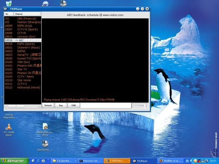Click the 04:47 system tray clock
The image size is (219, 164).
(213, 161)
